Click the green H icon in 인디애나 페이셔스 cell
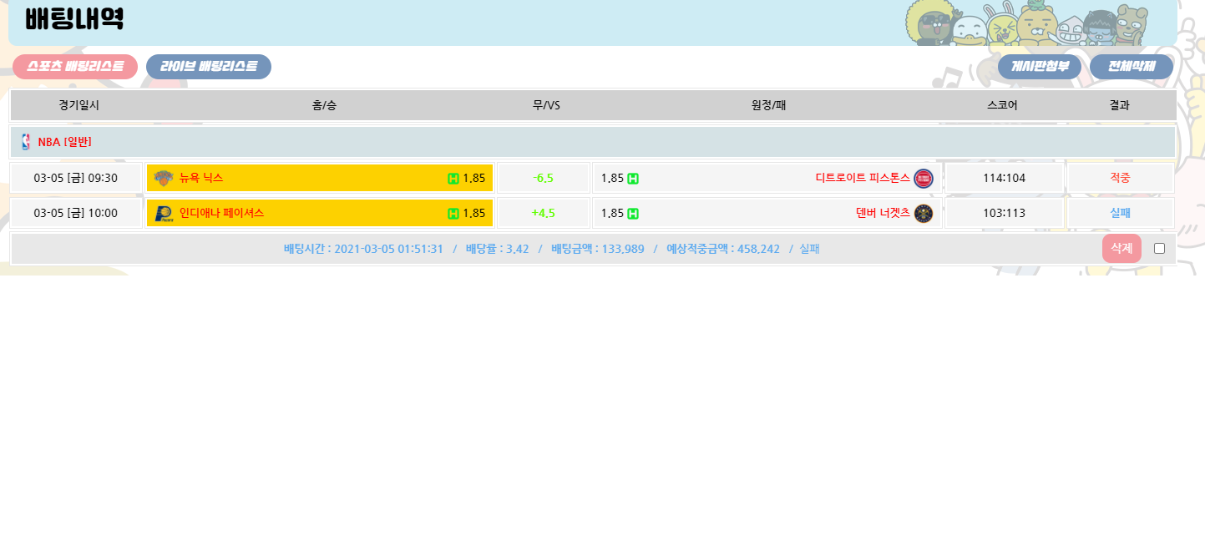The width and height of the screenshot is (1205, 541). pyautogui.click(x=453, y=213)
